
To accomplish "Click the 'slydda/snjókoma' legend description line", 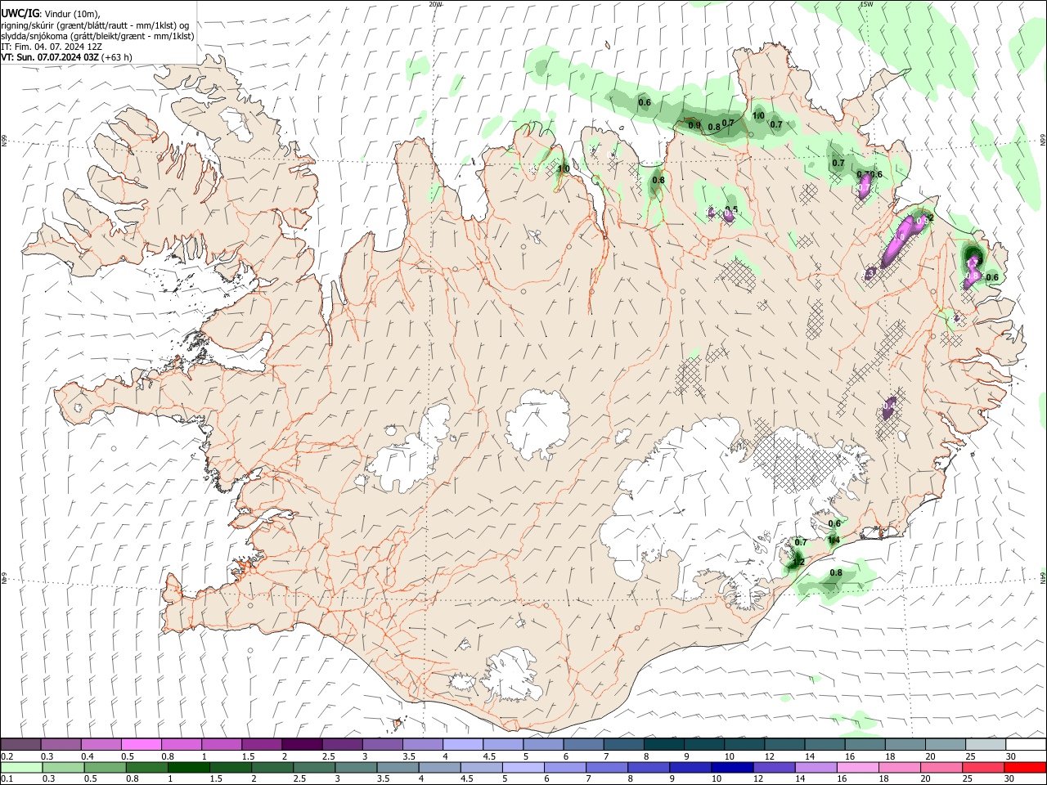I will click(97, 36).
